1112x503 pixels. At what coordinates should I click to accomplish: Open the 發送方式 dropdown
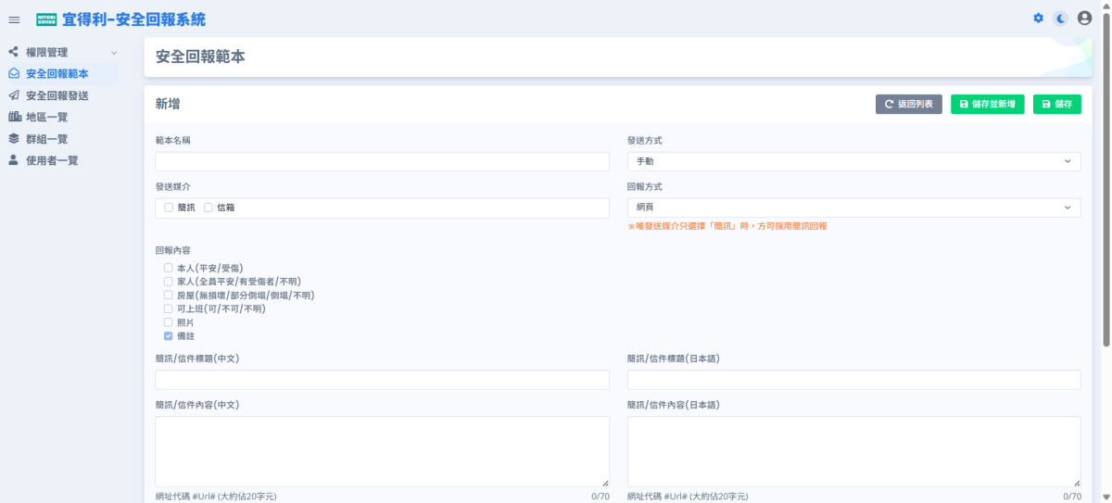pyautogui.click(x=853, y=161)
